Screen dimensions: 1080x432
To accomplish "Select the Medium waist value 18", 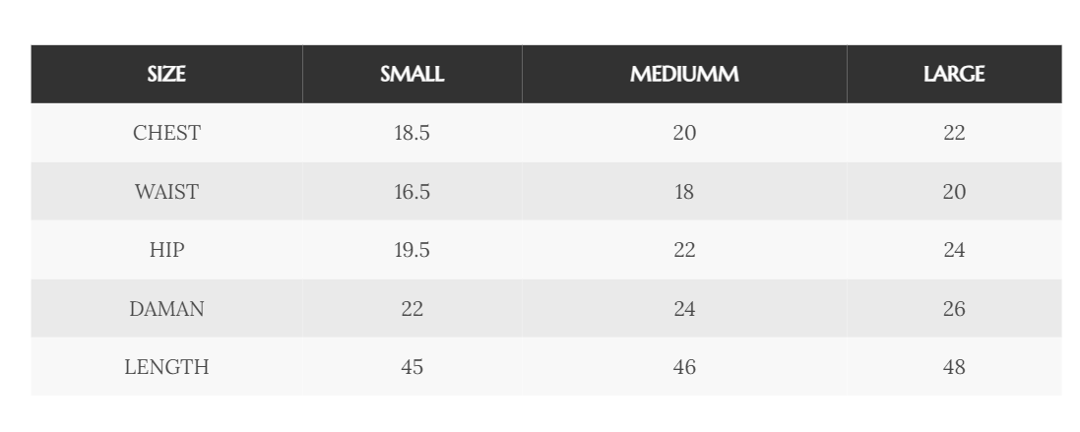I will click(x=684, y=192).
